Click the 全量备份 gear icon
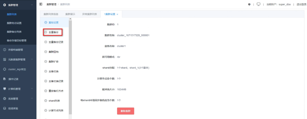Viewport: 307px width, 119px height. [45, 32]
